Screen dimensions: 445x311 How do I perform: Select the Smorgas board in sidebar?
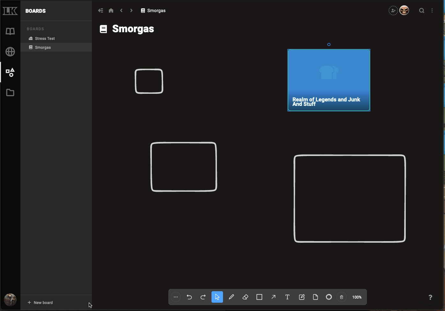click(56, 47)
